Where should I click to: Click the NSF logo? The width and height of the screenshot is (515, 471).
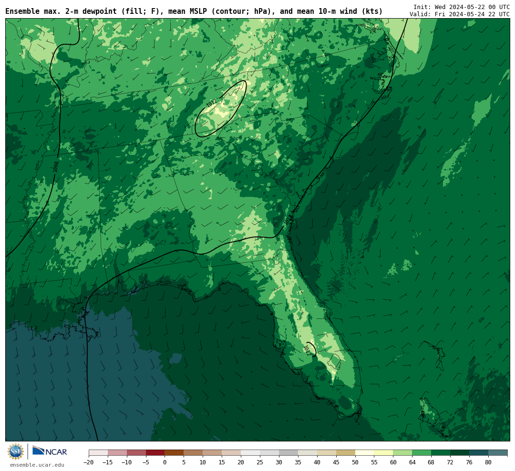(x=15, y=451)
